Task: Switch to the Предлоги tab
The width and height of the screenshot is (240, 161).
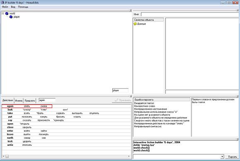Action: pos(30,101)
